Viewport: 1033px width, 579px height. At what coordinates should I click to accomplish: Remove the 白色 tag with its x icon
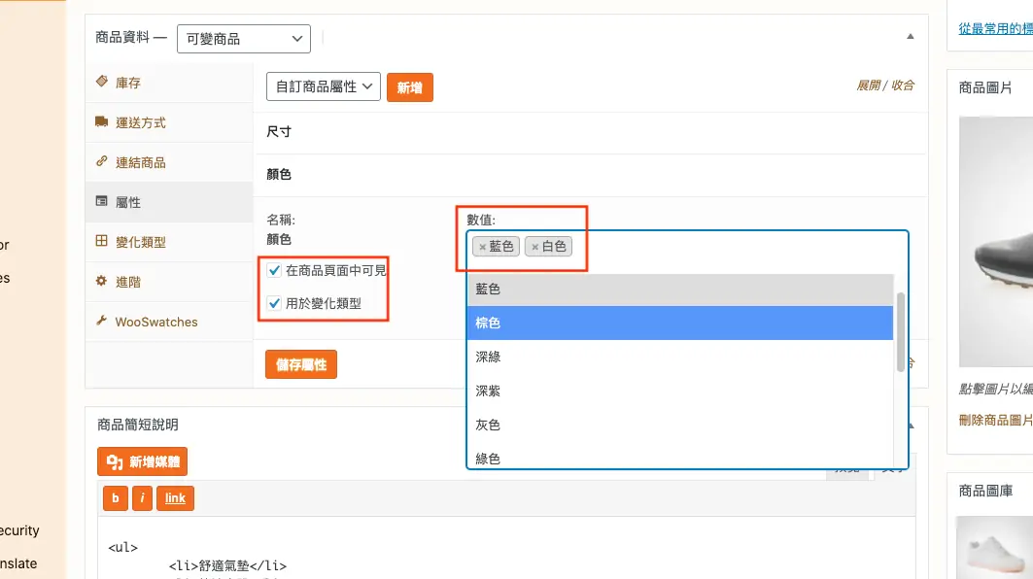tap(534, 247)
